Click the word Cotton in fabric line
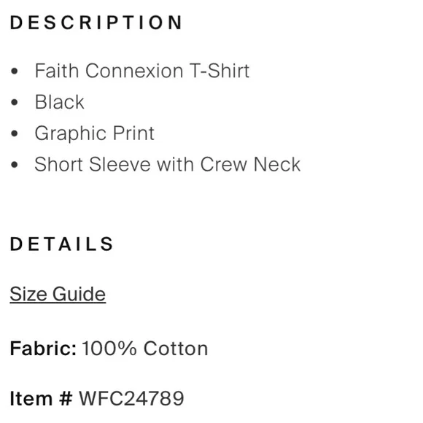 [176, 349]
